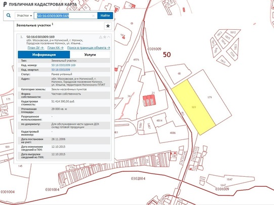Click cadastral quarter 50:16:0301009 link
This screenshot has width=274, height=205.
click(x=61, y=70)
